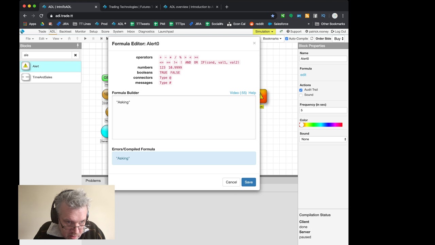Click the up arrow toolbar icon
The image size is (435, 245).
[x=77, y=39]
